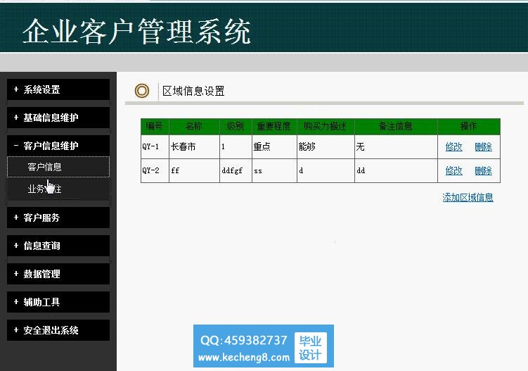This screenshot has height=371, width=528.
Task: Open the 添加区域信息 link
Action: point(468,197)
